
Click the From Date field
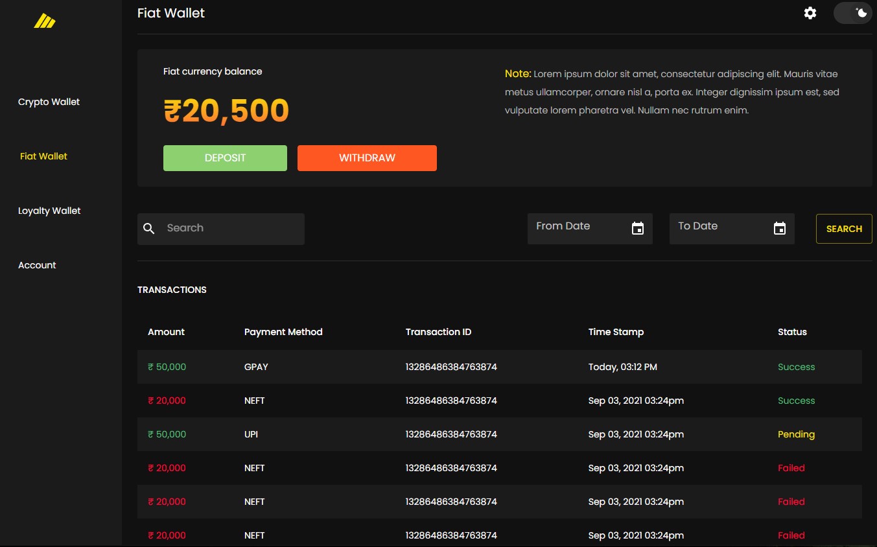(577, 227)
